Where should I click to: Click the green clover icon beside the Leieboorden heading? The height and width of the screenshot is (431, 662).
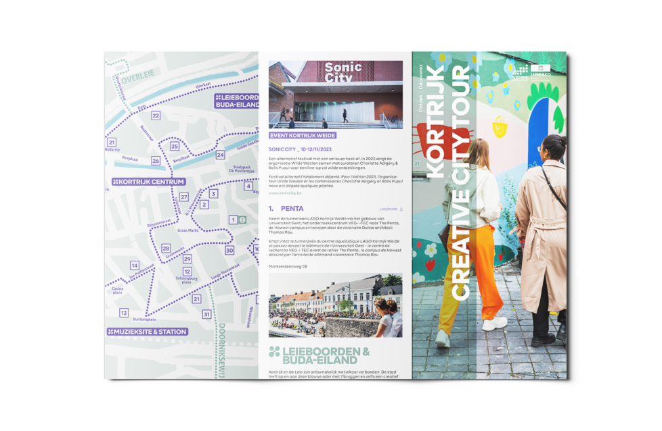(x=274, y=351)
